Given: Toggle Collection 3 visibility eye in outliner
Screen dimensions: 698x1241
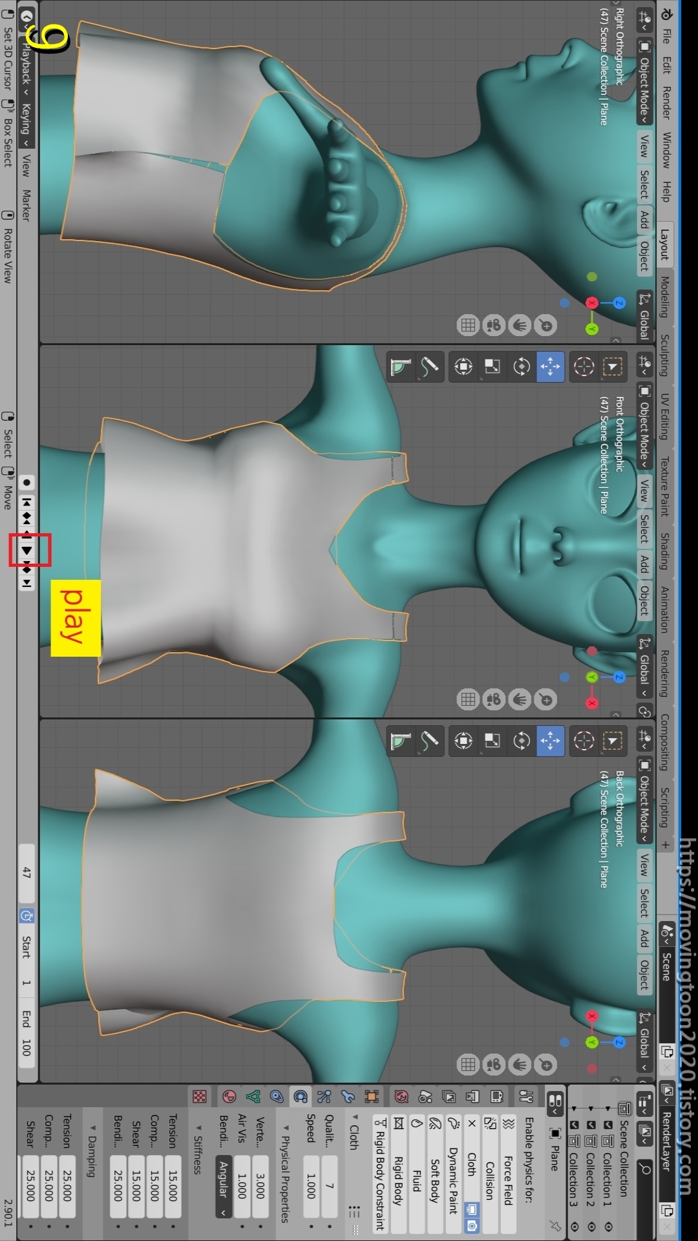Looking at the screenshot, I should [x=574, y=1226].
